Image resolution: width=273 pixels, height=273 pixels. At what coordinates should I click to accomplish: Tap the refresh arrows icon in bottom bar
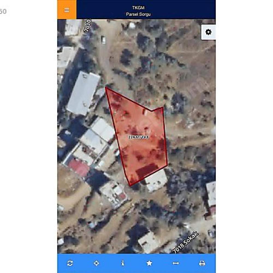click(x=70, y=263)
